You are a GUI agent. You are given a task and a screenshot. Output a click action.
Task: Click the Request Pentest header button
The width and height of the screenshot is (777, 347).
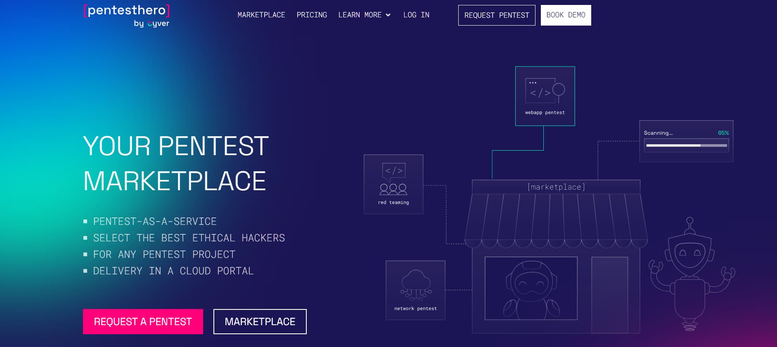[497, 15]
